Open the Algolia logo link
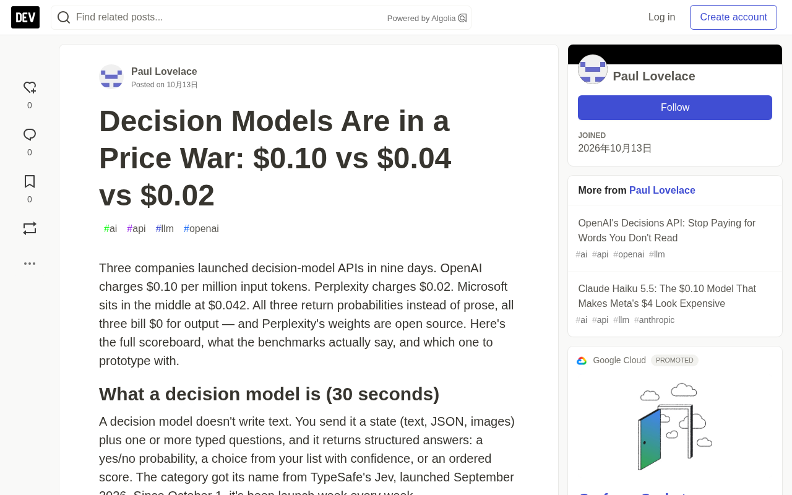The height and width of the screenshot is (495, 792). (462, 18)
